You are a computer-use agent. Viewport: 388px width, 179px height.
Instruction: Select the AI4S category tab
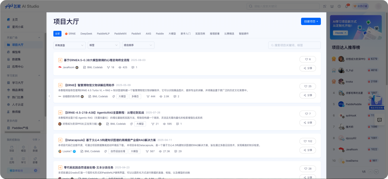pos(148,33)
